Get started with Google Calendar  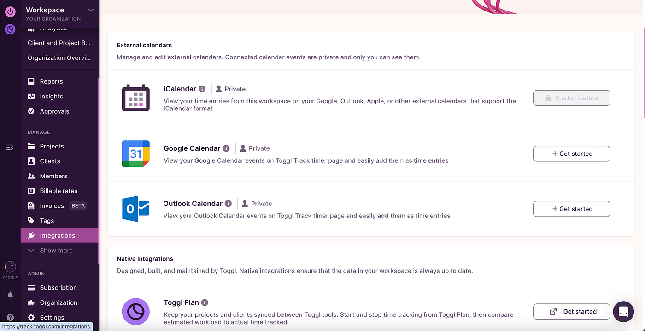click(571, 154)
